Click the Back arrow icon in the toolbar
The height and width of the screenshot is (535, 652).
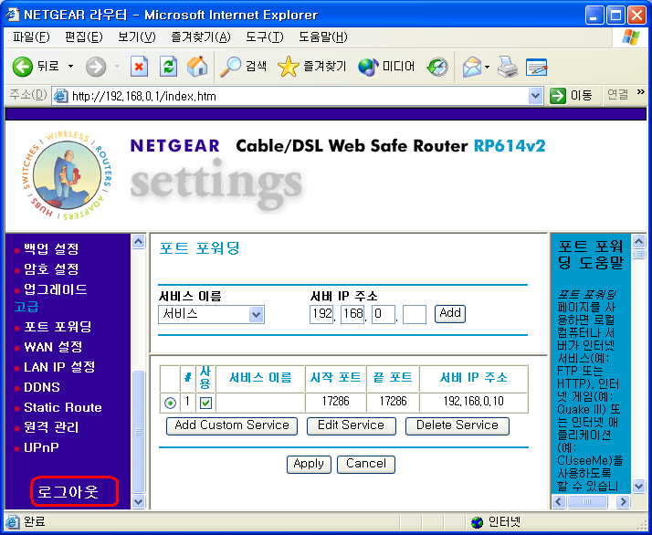click(x=22, y=67)
